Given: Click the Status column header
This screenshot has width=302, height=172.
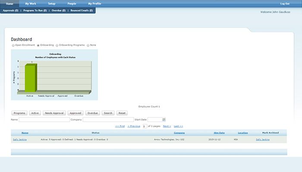Looking at the screenshot, I should point(95,132).
